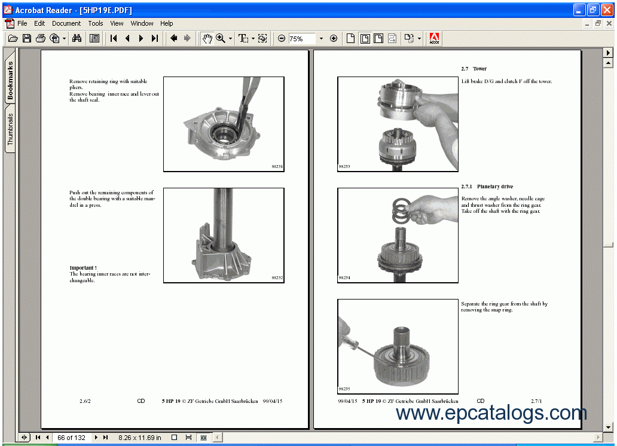
Task: Enable continuous facing layout in status bar
Action: 203,438
